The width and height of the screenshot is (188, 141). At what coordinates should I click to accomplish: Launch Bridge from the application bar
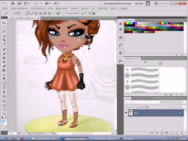[x=13, y=4]
